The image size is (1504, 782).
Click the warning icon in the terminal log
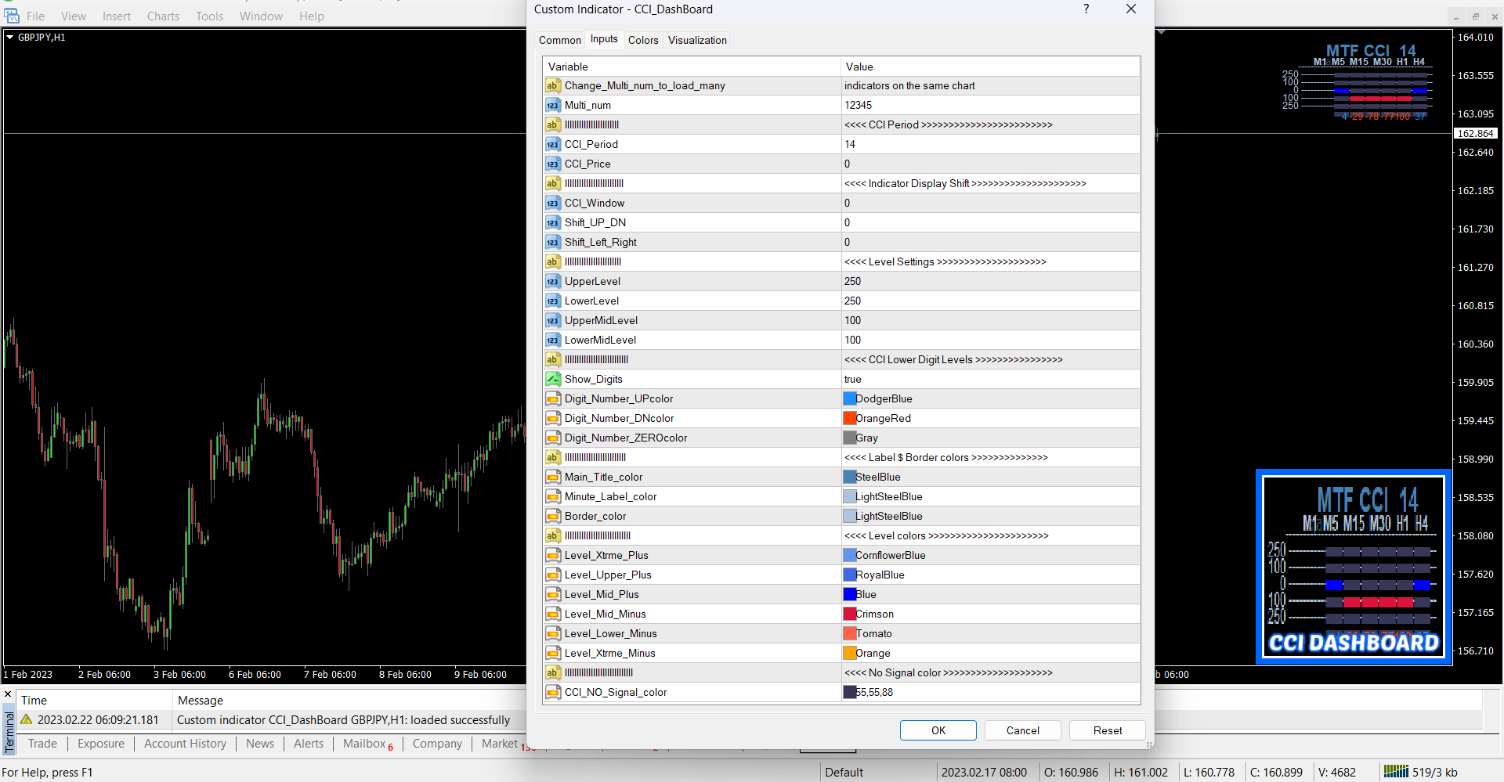(27, 720)
